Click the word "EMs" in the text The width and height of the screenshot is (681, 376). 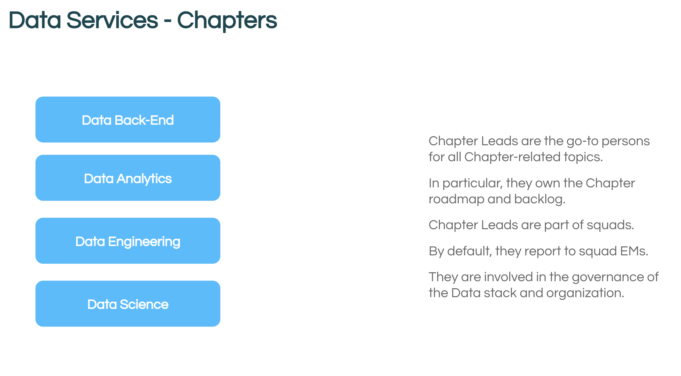click(632, 251)
